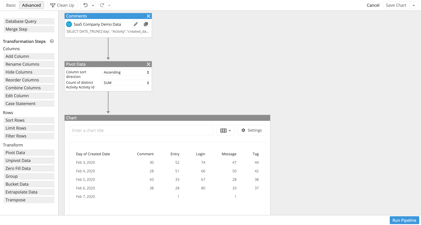Close the Pivot Data step
Image resolution: width=421 pixels, height=225 pixels.
tap(149, 64)
